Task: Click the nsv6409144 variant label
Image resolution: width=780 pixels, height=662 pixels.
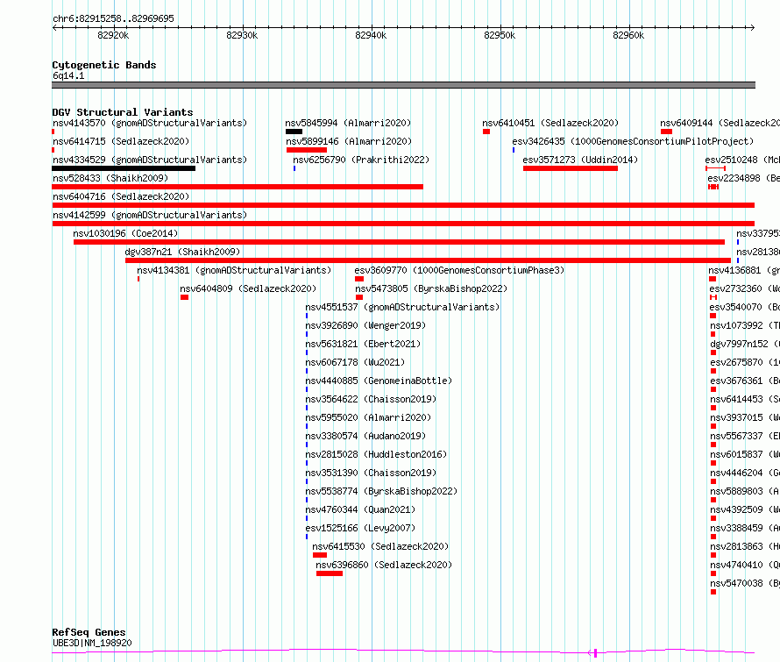Action: (x=720, y=123)
